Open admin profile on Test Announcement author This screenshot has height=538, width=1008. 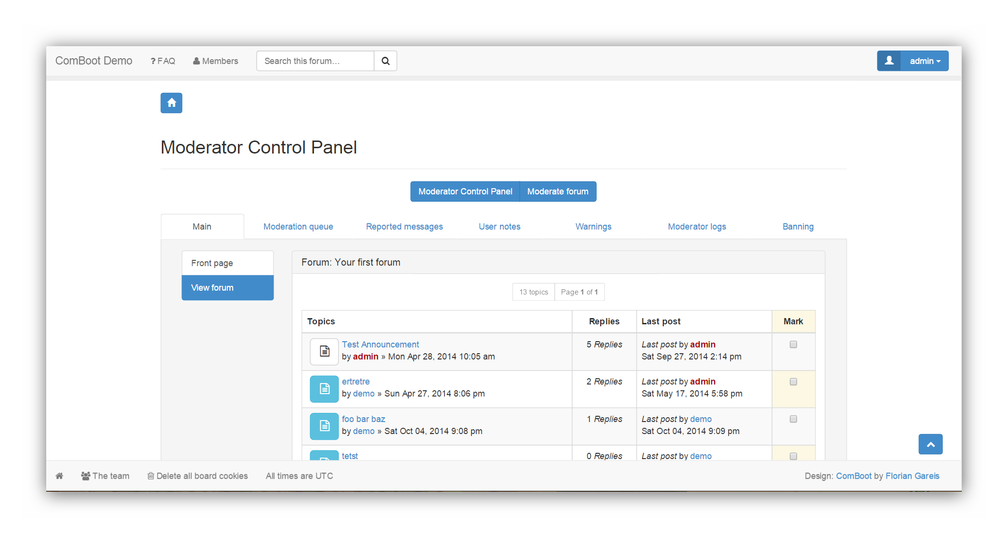pos(366,357)
